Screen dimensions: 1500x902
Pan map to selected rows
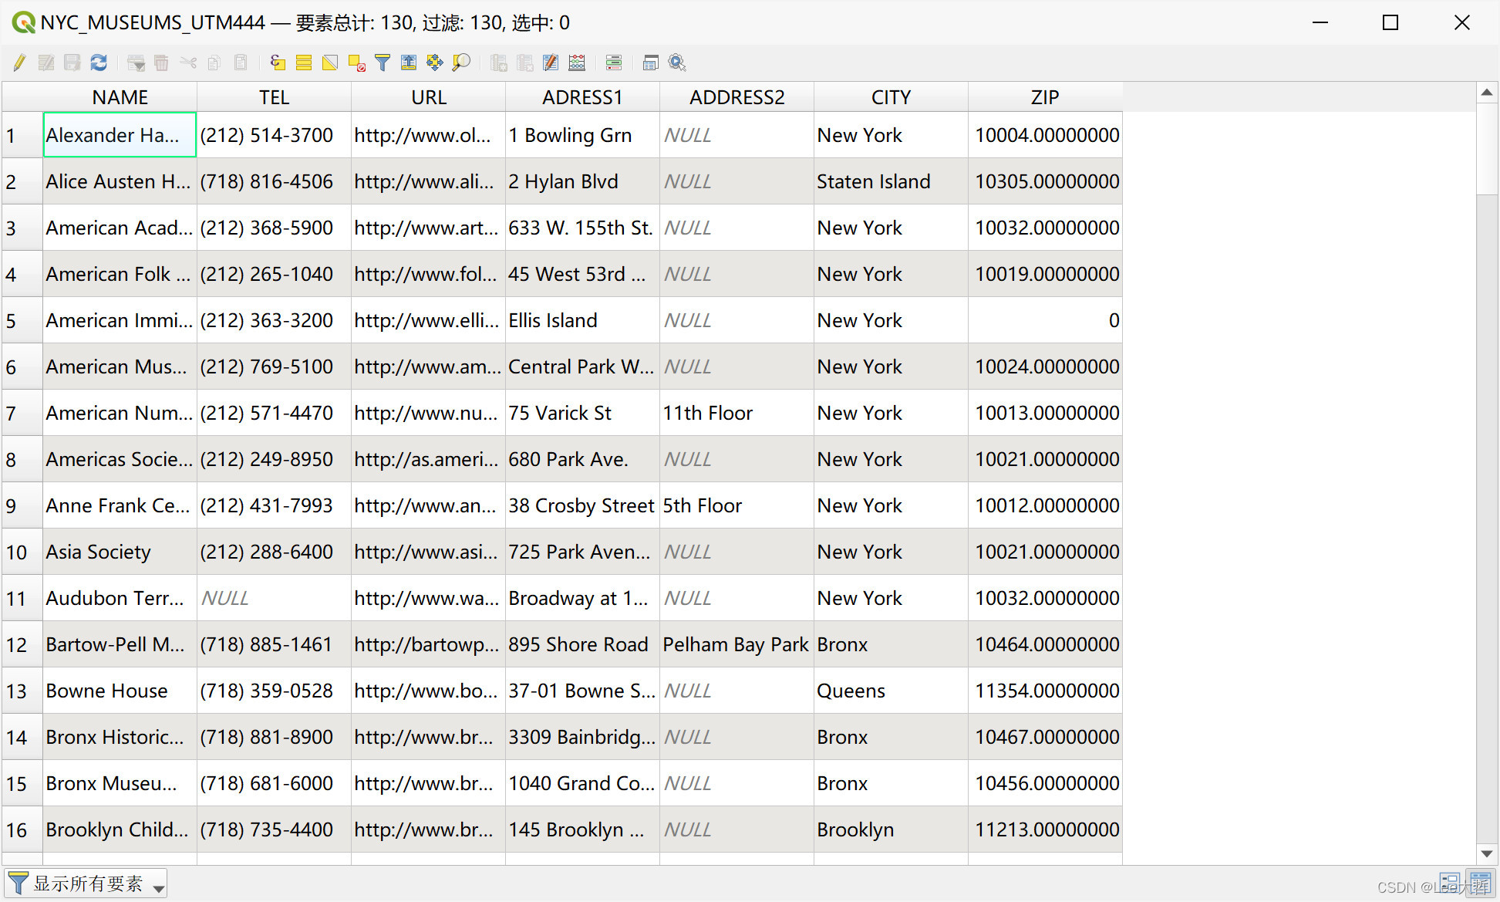[x=435, y=62]
